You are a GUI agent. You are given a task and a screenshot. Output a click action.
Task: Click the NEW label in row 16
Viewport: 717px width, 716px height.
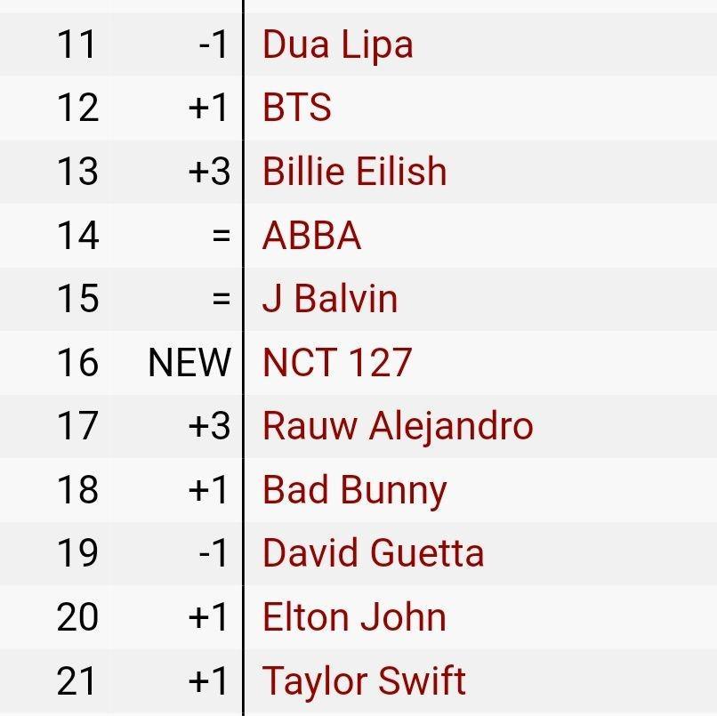(x=189, y=362)
